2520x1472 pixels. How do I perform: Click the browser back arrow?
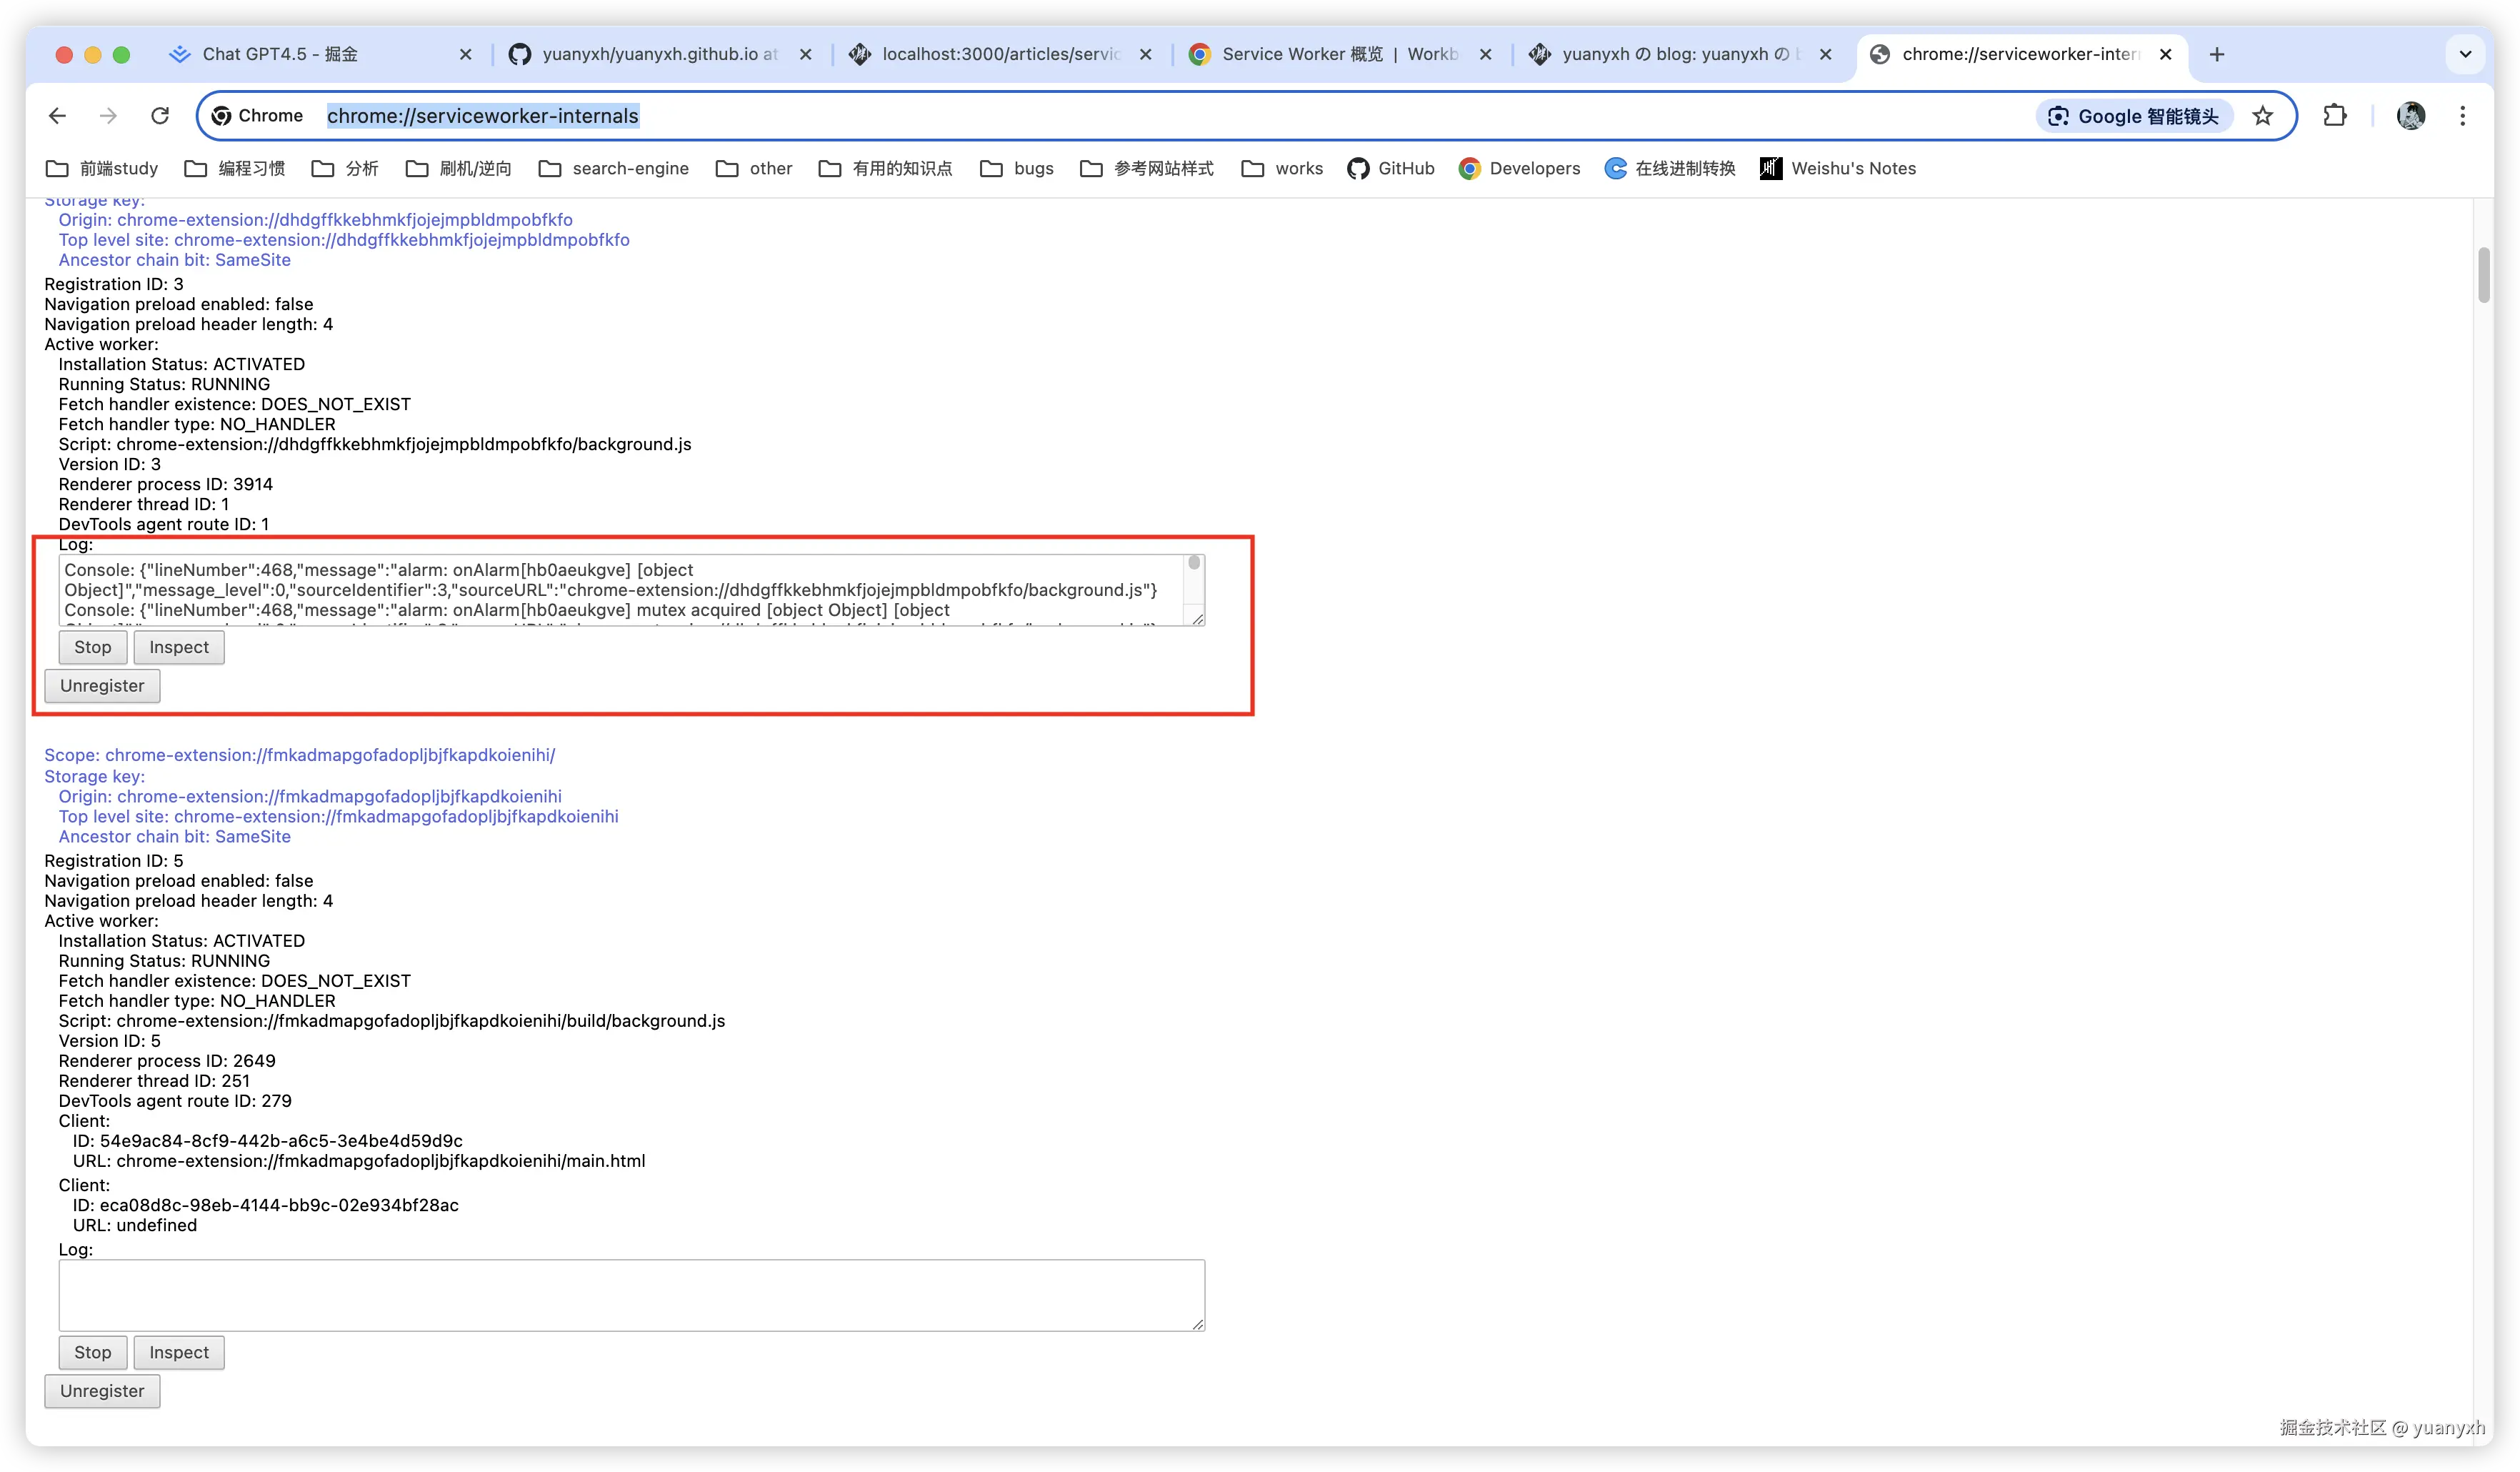click(57, 116)
